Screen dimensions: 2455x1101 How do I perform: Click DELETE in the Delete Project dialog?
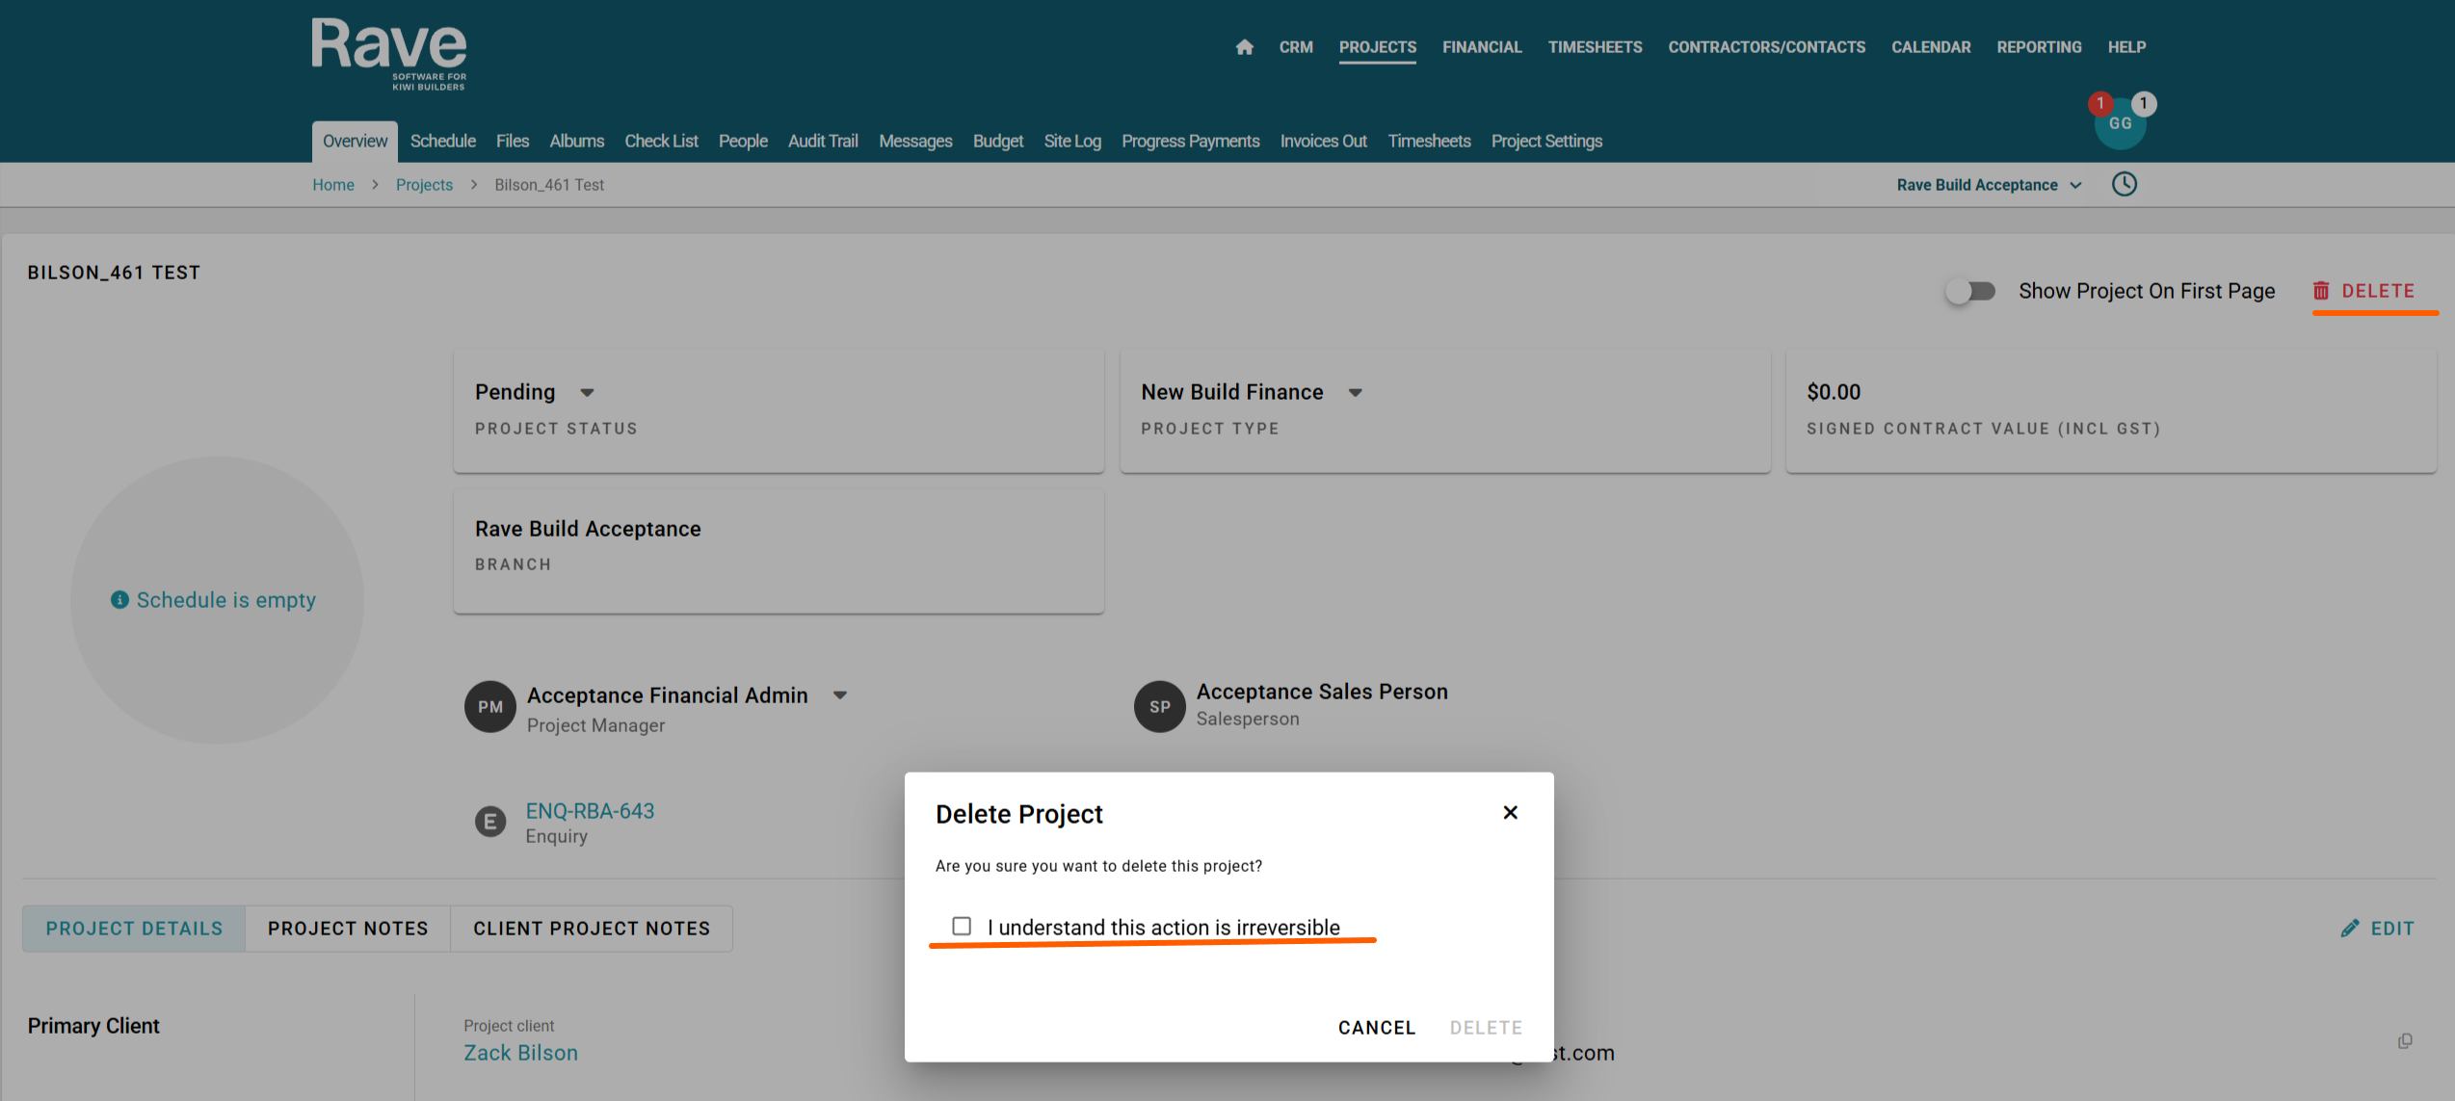(x=1486, y=1028)
